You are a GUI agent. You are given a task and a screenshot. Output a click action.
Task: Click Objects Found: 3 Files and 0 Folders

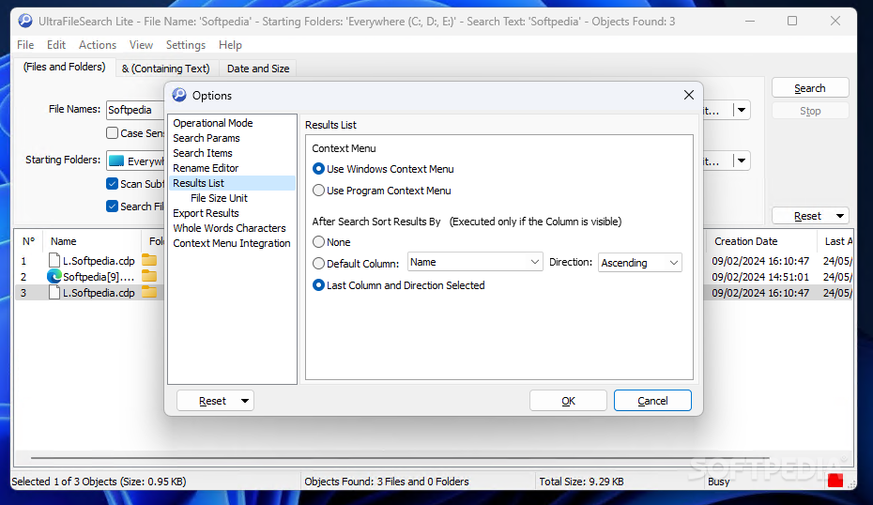click(387, 482)
